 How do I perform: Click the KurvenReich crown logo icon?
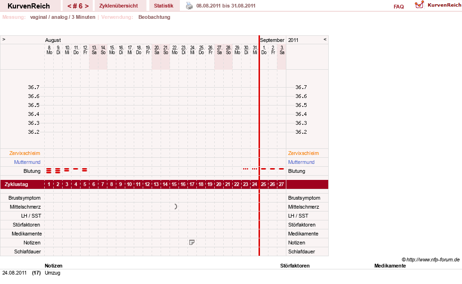tap(419, 5)
